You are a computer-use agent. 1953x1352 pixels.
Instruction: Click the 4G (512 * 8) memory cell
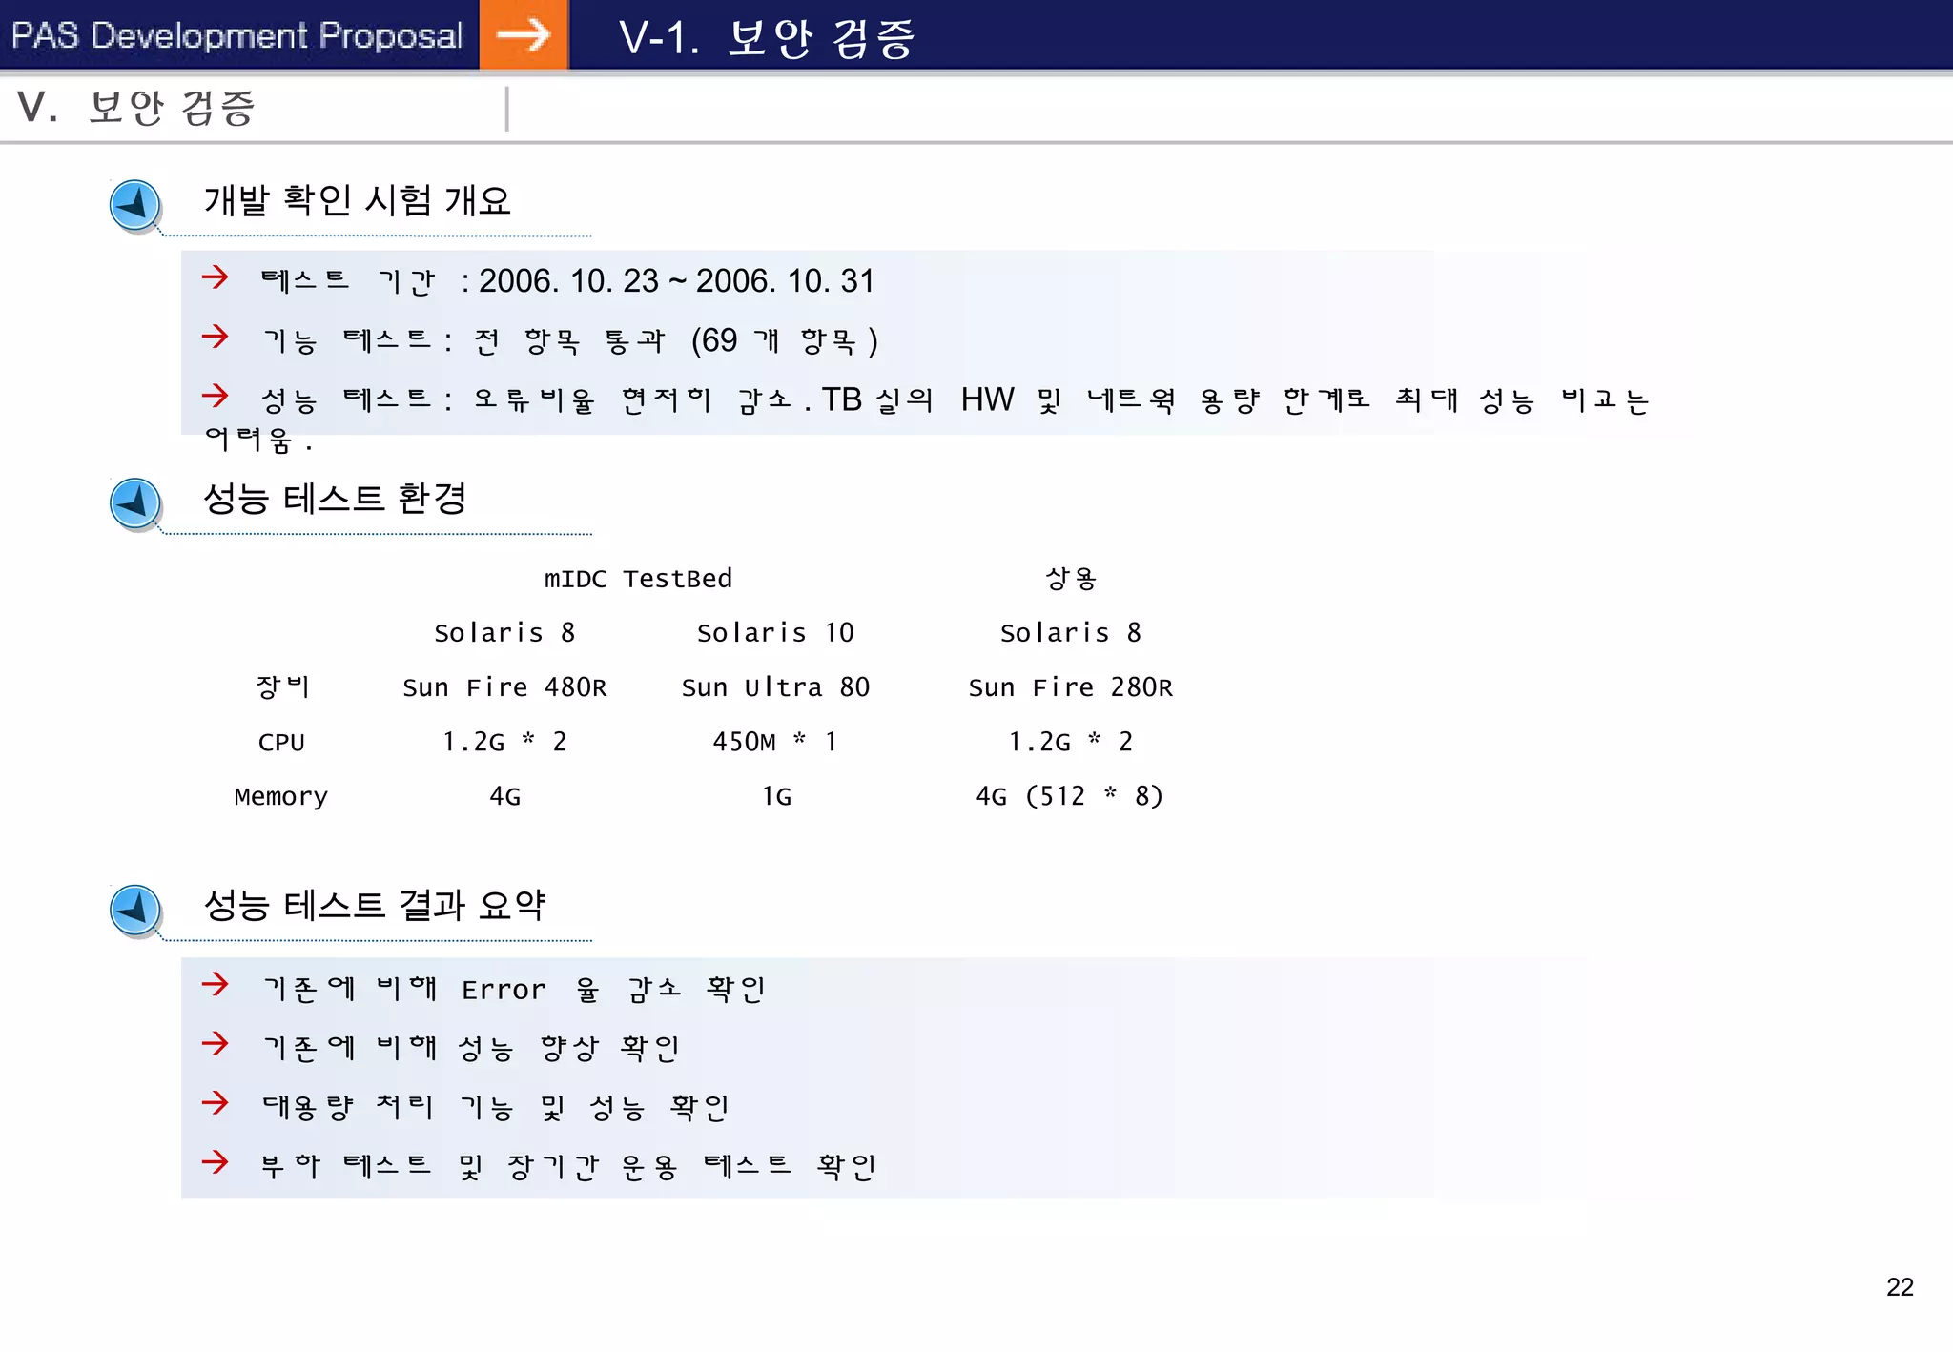1070,796
